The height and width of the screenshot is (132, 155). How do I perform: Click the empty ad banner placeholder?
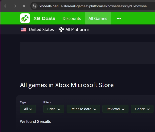[87, 53]
